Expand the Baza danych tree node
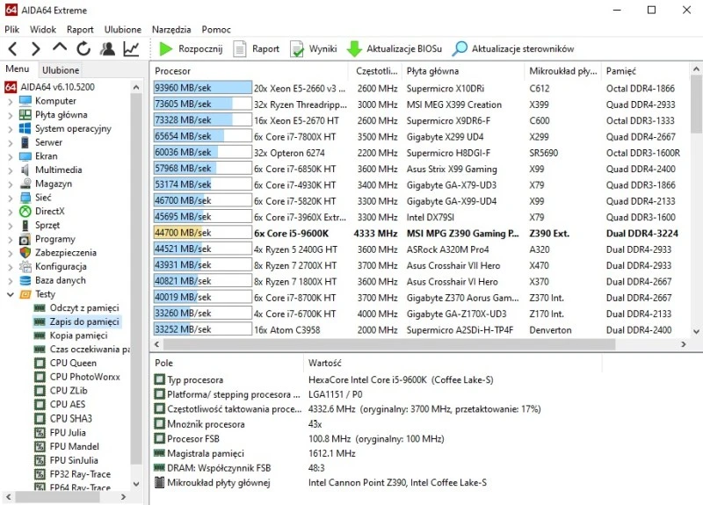This screenshot has width=703, height=505. (x=11, y=281)
